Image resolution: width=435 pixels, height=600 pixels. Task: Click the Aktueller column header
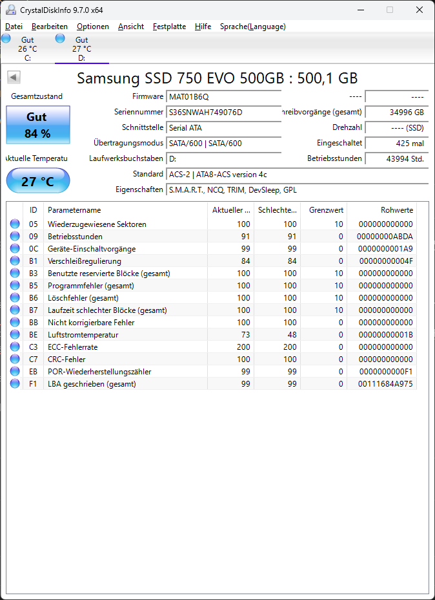point(230,209)
